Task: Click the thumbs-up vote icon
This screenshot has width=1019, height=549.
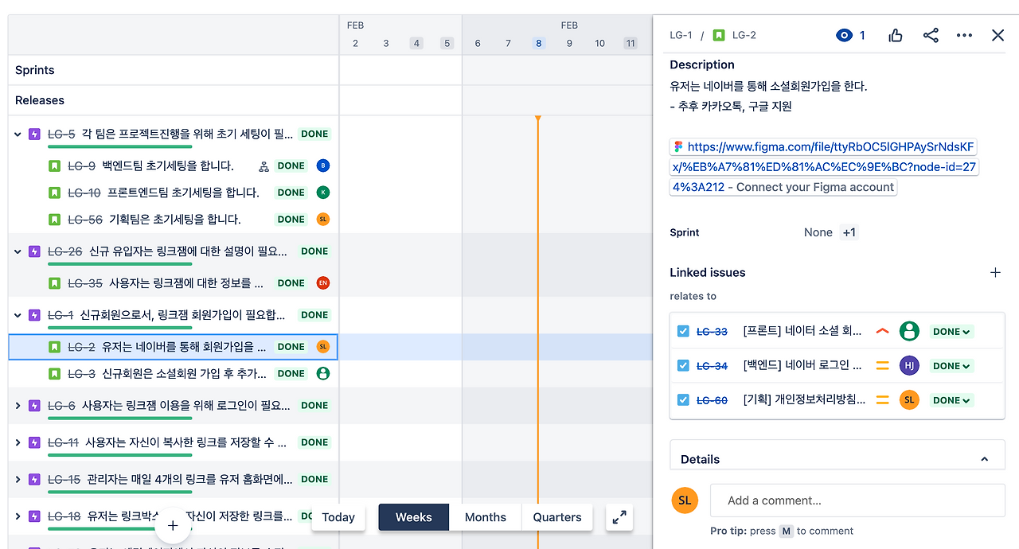Action: pos(895,35)
